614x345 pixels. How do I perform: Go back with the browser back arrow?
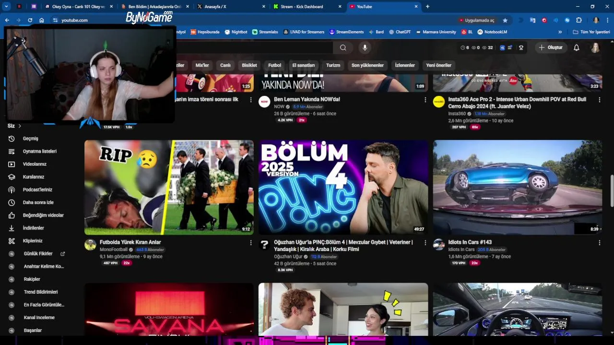pos(7,20)
